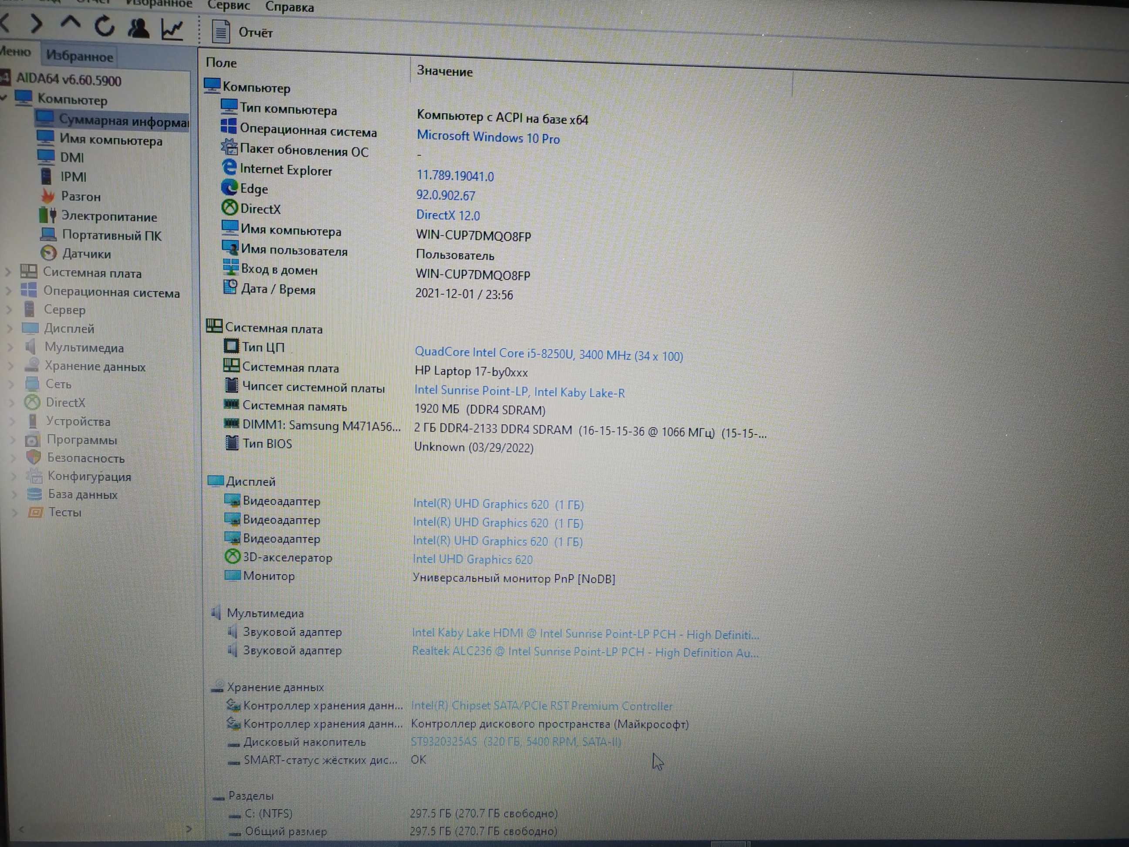Expand the Сервер tree node

(9, 309)
